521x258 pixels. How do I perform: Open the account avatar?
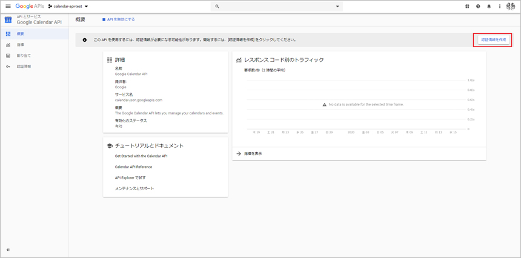(510, 6)
